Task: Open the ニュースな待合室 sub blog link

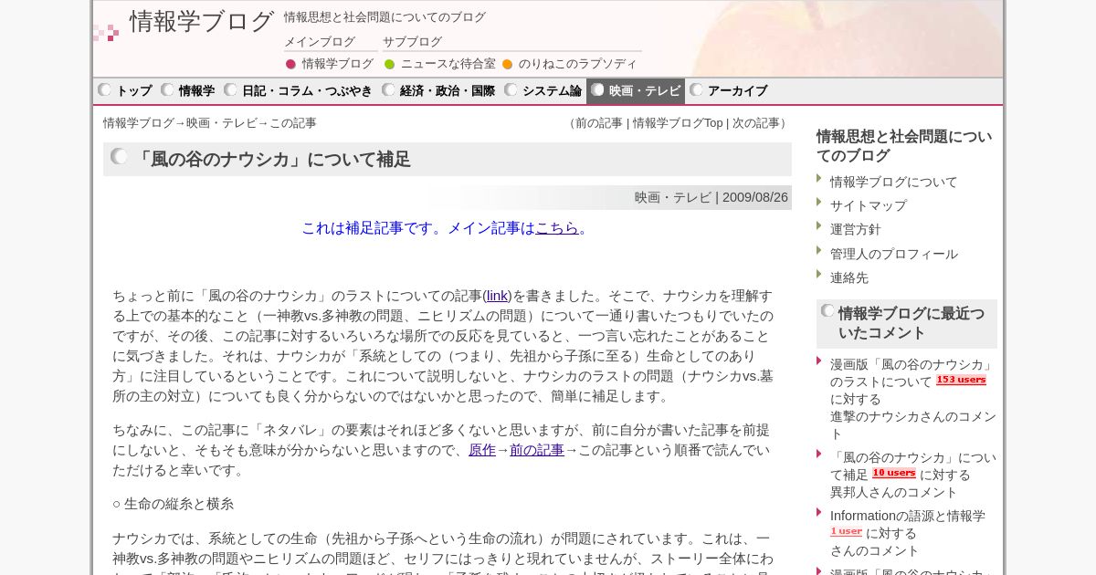Action: tap(448, 64)
